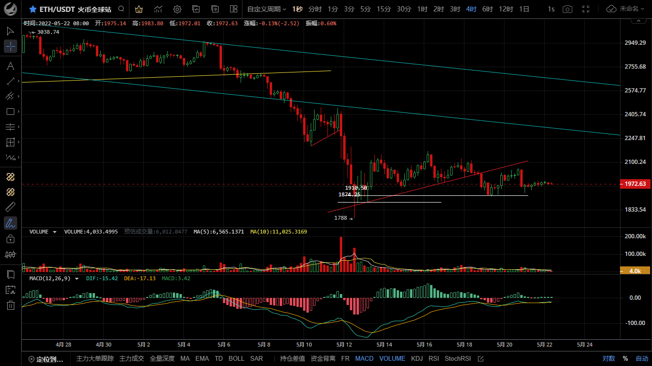This screenshot has height=366, width=652.
Task: Expand the trend line tool submenu arrow
Action: (x=19, y=81)
